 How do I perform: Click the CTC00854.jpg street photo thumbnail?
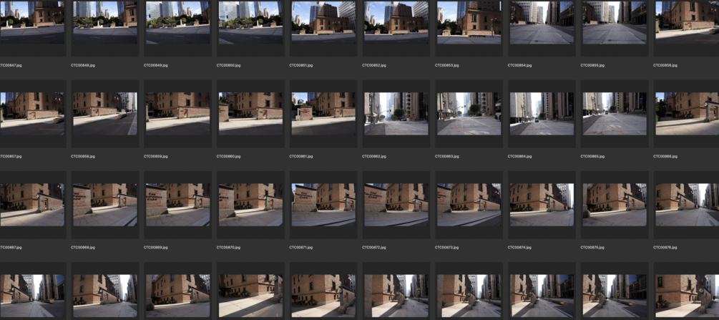click(542, 22)
